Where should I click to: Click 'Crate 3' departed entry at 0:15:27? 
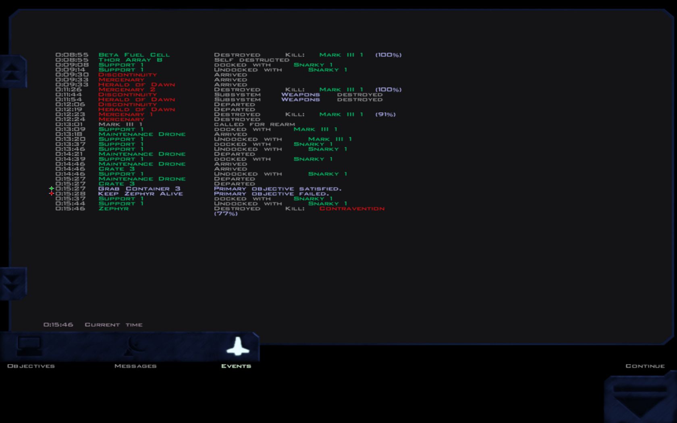point(117,184)
